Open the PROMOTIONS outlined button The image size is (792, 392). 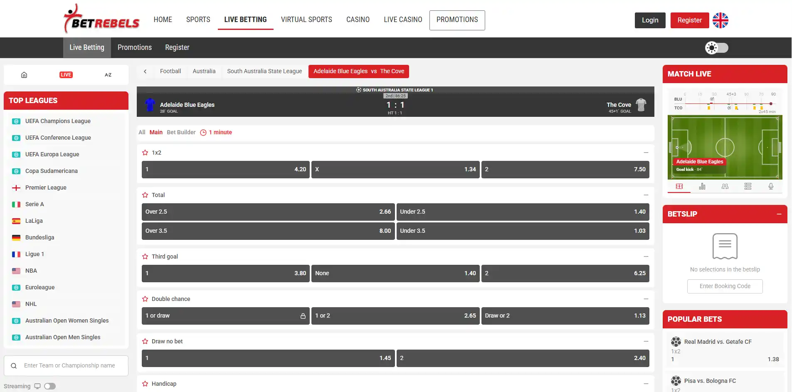pos(457,20)
